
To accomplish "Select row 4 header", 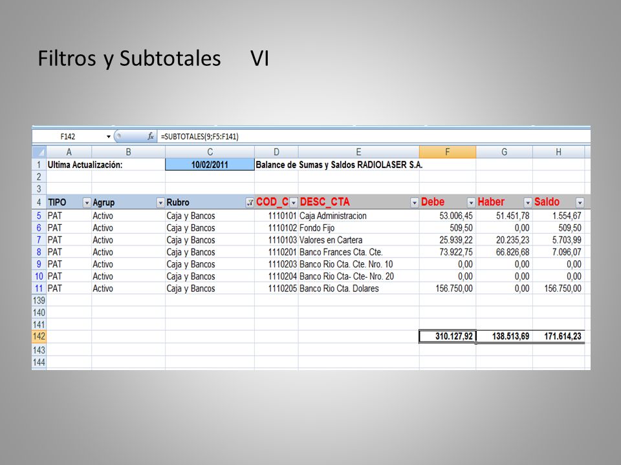I will coord(39,202).
